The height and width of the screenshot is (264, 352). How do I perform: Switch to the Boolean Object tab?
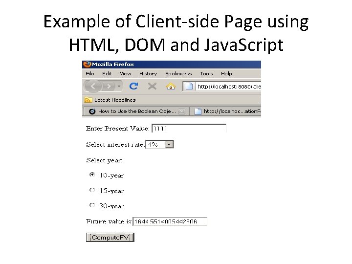click(136, 111)
